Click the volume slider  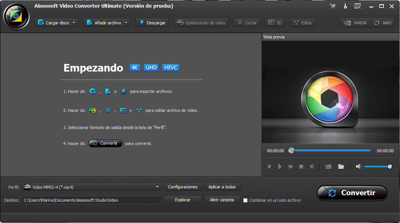coord(378,166)
